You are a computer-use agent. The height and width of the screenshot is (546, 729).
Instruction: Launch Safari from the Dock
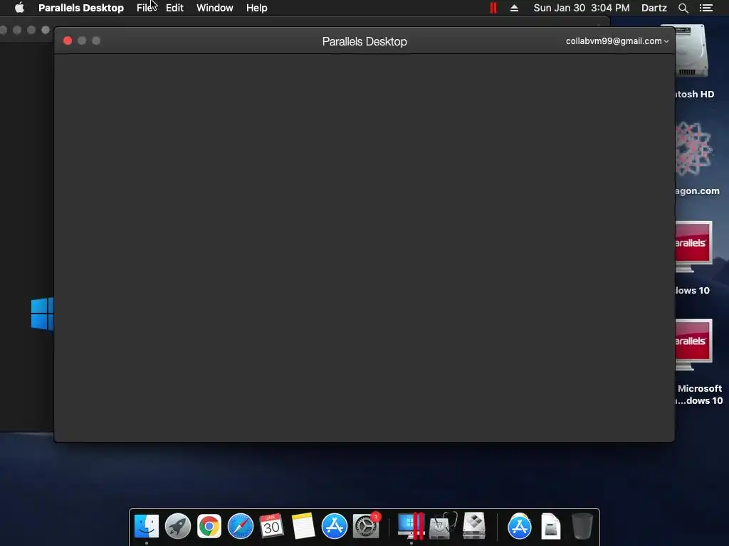(241, 526)
